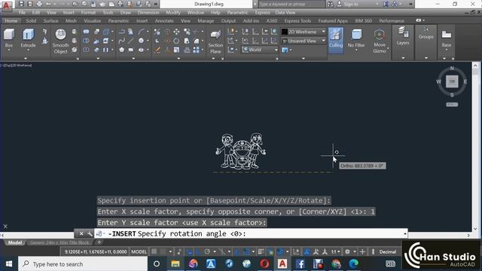482x271 pixels.
Task: Click the Smooth Object tool
Action: coord(60,41)
